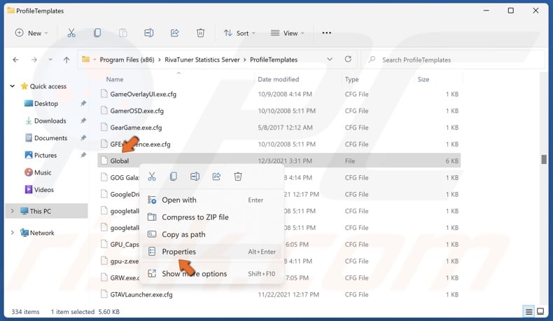
Task: Select Pictures in Quick access
Action: click(x=45, y=155)
